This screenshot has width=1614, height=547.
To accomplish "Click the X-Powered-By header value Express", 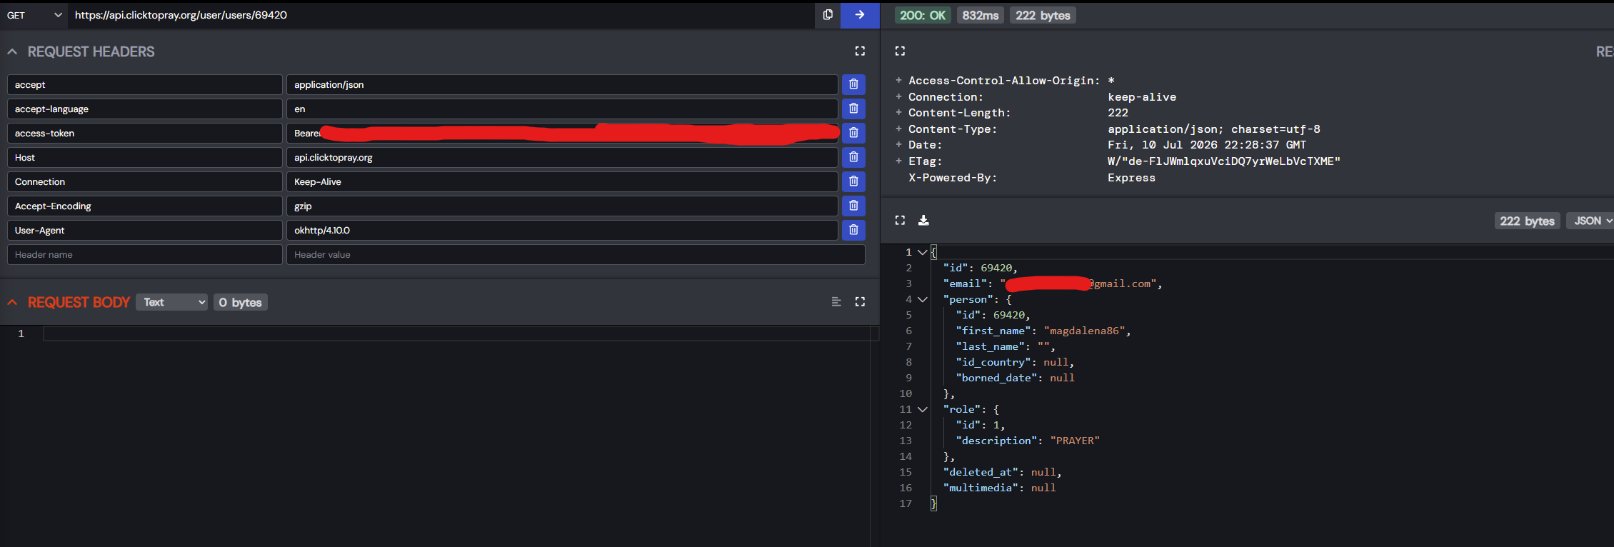I will [1131, 178].
